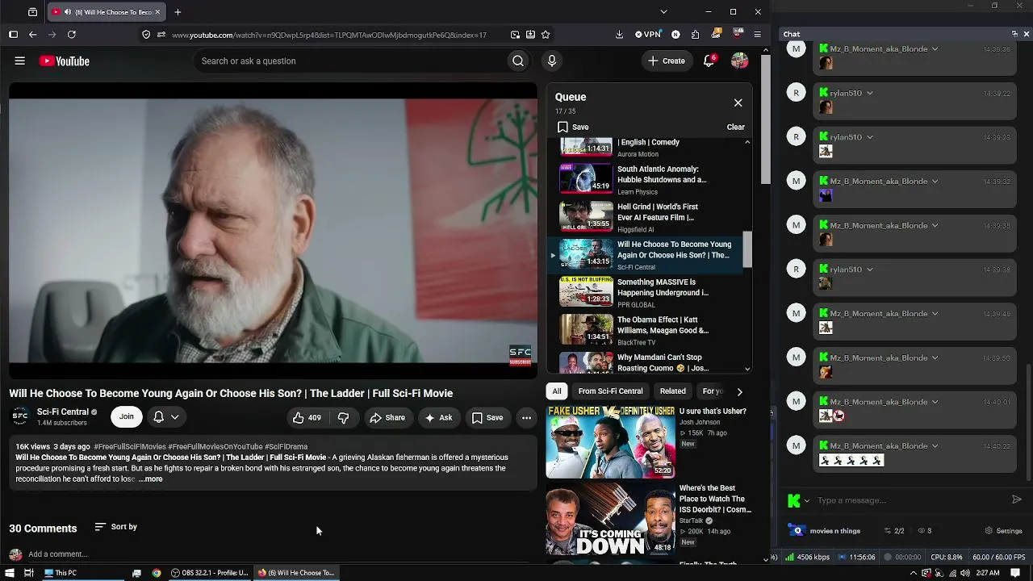Open the comments Sort by menu

click(116, 527)
